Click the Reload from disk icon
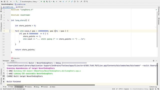Screen dimensions: 160x90 point(7,1)
